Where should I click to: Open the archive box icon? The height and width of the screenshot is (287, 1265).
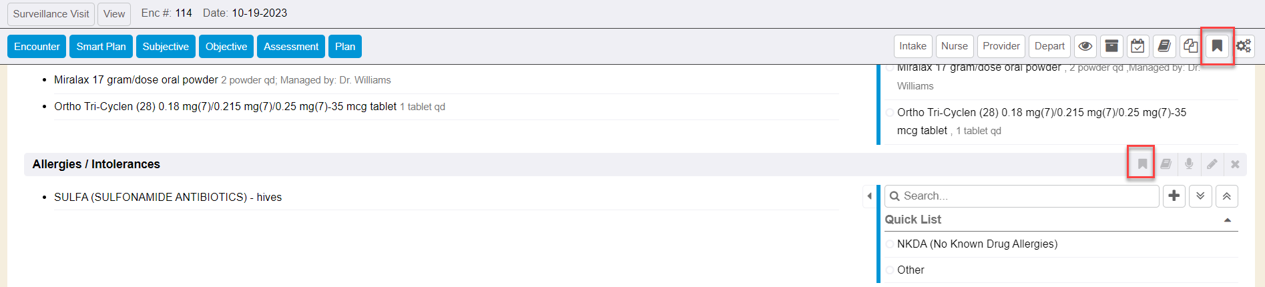[x=1111, y=46]
